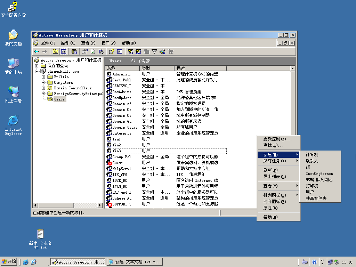This screenshot has height=267, width=356.
Task: Click the Refresh toolbar icon
Action: pyautogui.click(x=93, y=51)
